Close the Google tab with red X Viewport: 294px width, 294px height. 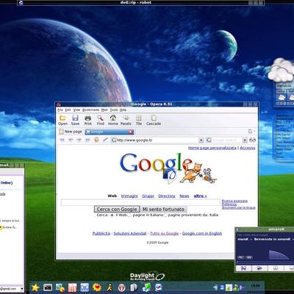131,132
